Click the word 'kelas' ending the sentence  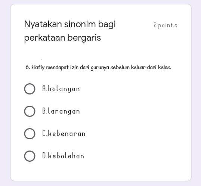(164, 67)
